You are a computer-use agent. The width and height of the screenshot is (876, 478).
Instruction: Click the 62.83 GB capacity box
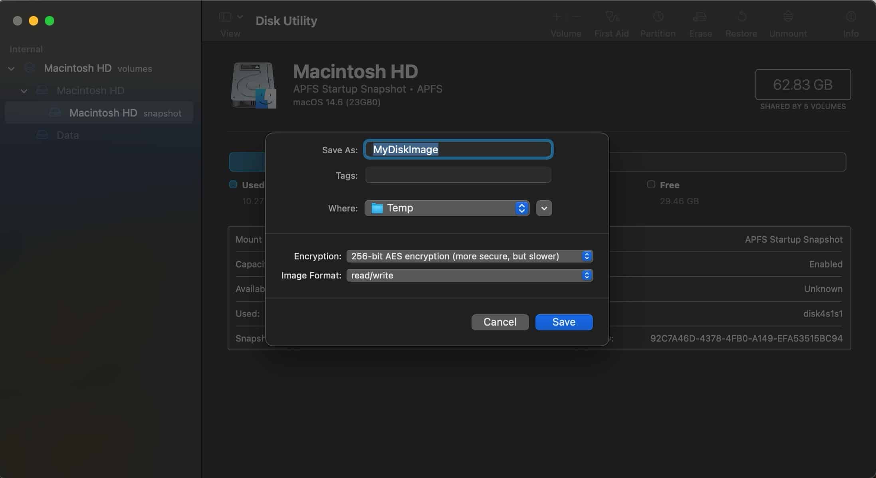803,85
